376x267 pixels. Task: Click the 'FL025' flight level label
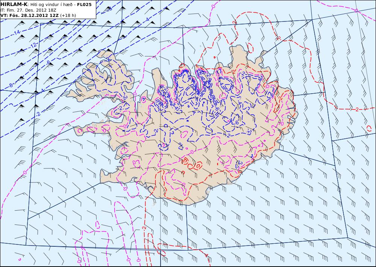[84, 5]
